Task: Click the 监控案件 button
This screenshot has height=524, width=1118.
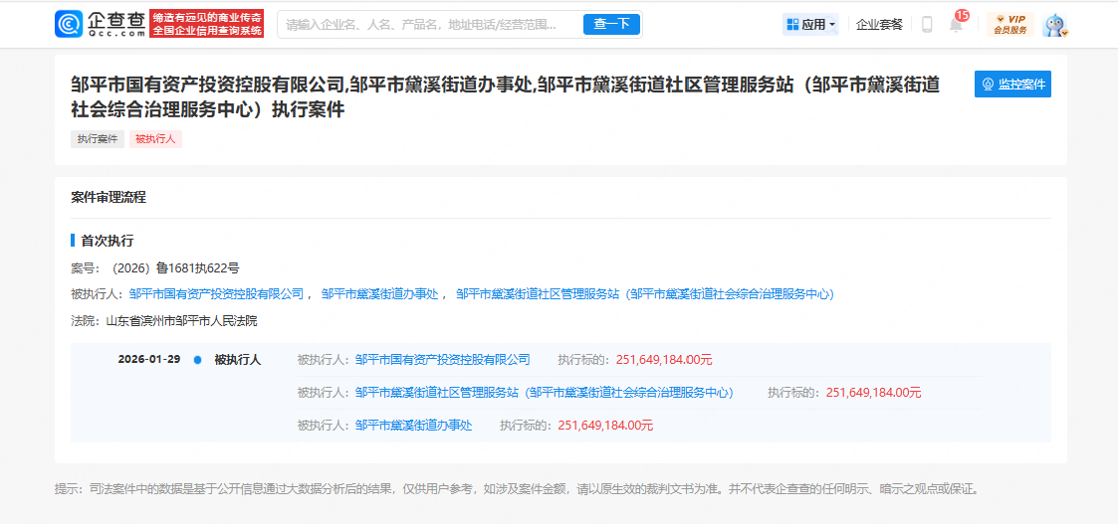Action: click(1012, 85)
